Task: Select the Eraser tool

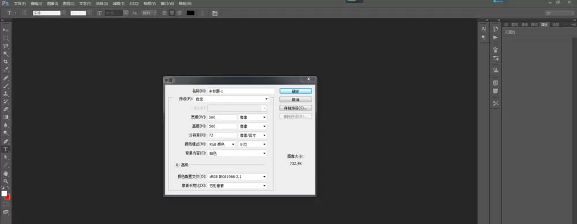Action: [x=6, y=109]
